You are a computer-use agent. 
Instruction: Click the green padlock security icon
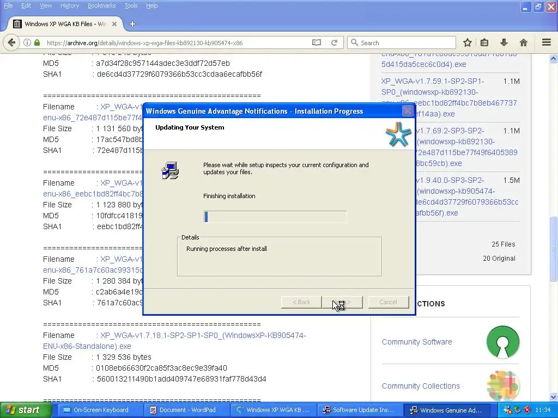pyautogui.click(x=37, y=42)
